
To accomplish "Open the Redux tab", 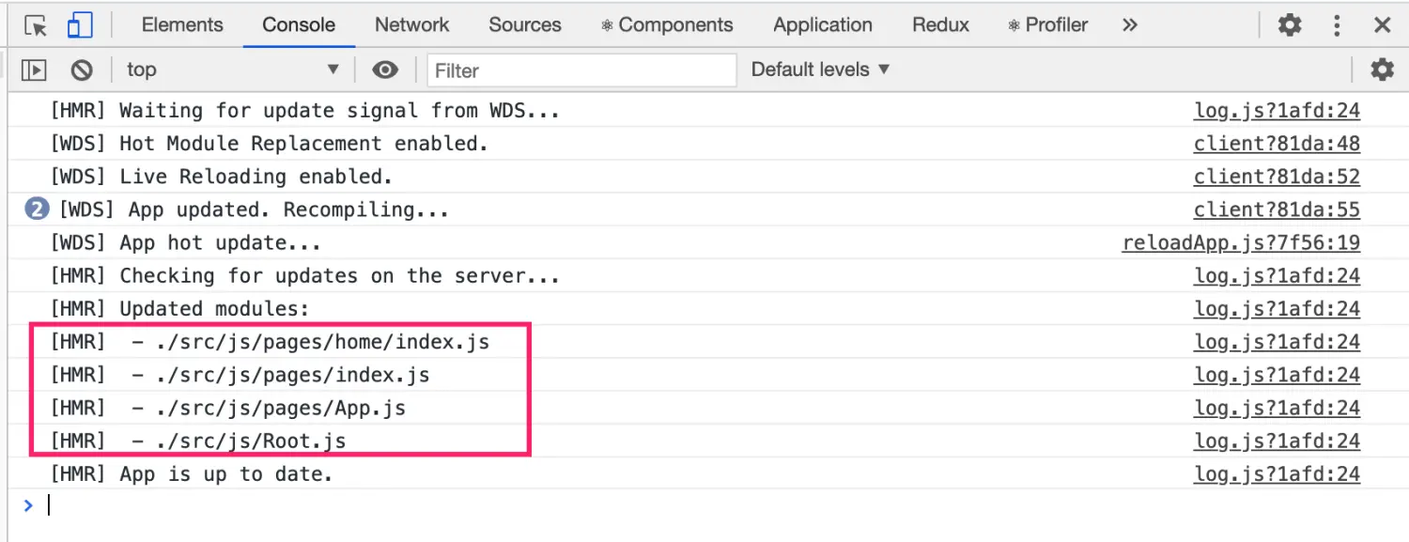I will coord(940,25).
